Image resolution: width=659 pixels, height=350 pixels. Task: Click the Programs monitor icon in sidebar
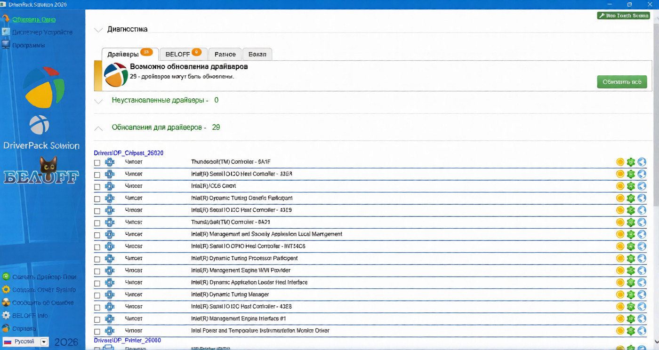(6, 45)
